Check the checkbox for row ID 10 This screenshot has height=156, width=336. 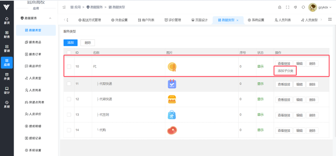click(69, 67)
